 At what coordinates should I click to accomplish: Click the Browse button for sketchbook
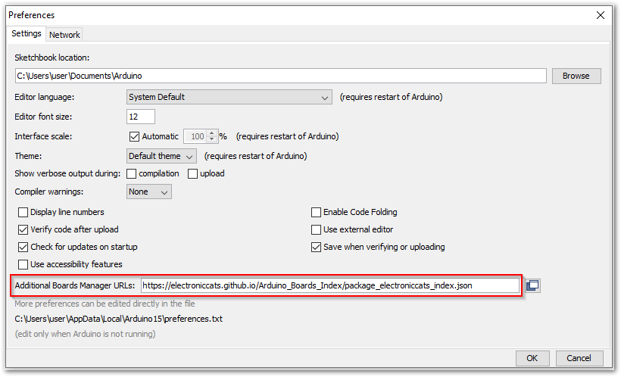click(576, 76)
